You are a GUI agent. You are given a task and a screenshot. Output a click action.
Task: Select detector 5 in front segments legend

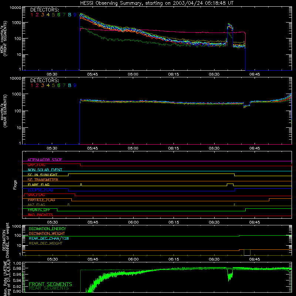point(53,15)
